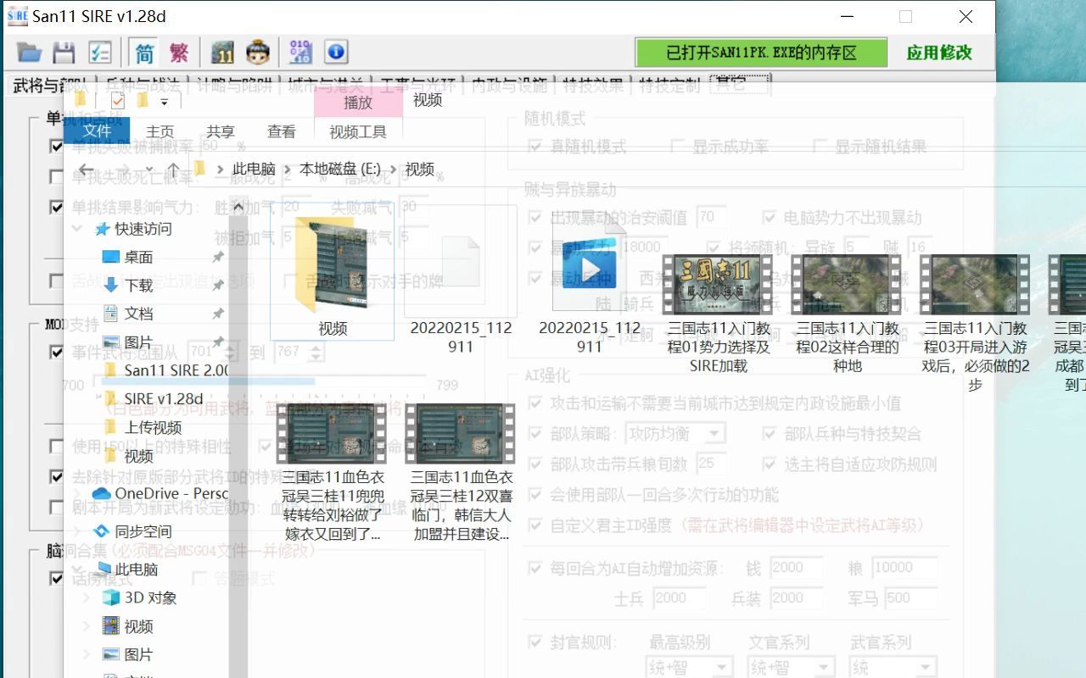Click 此电脑 in address breadcrumb
Image resolution: width=1086 pixels, height=678 pixels.
point(254,169)
